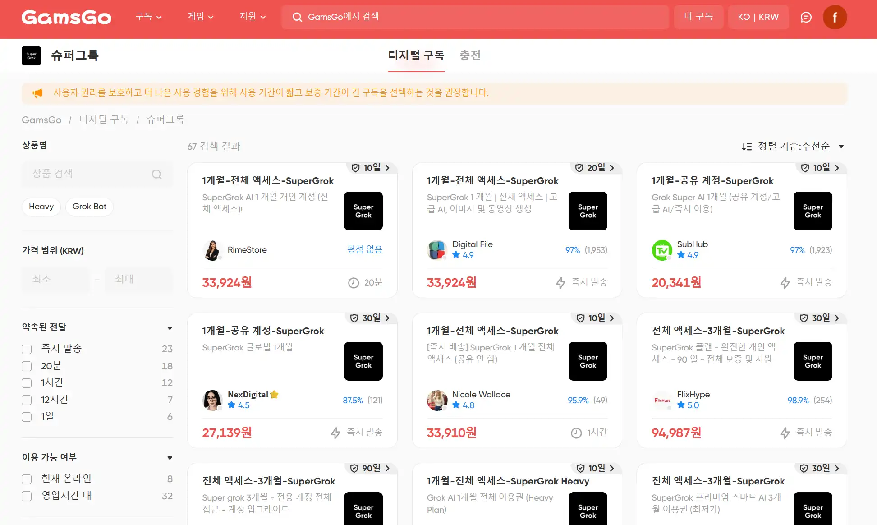This screenshot has height=525, width=877.
Task: Click the 20일 shield badge on Digital File card
Action: pyautogui.click(x=596, y=168)
